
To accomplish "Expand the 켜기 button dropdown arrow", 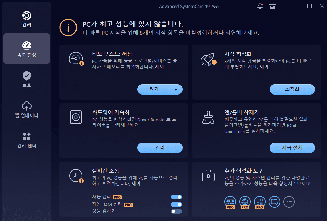I will (x=176, y=90).
